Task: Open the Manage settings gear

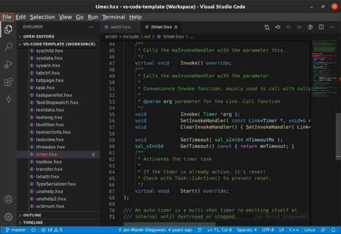Action: (x=9, y=216)
